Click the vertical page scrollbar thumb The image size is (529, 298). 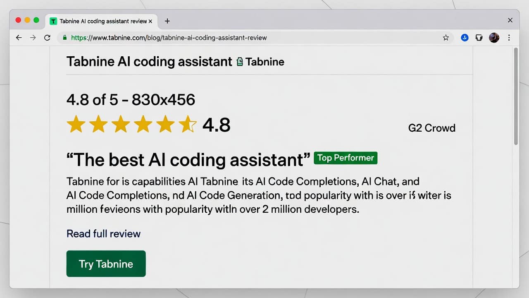[516, 96]
